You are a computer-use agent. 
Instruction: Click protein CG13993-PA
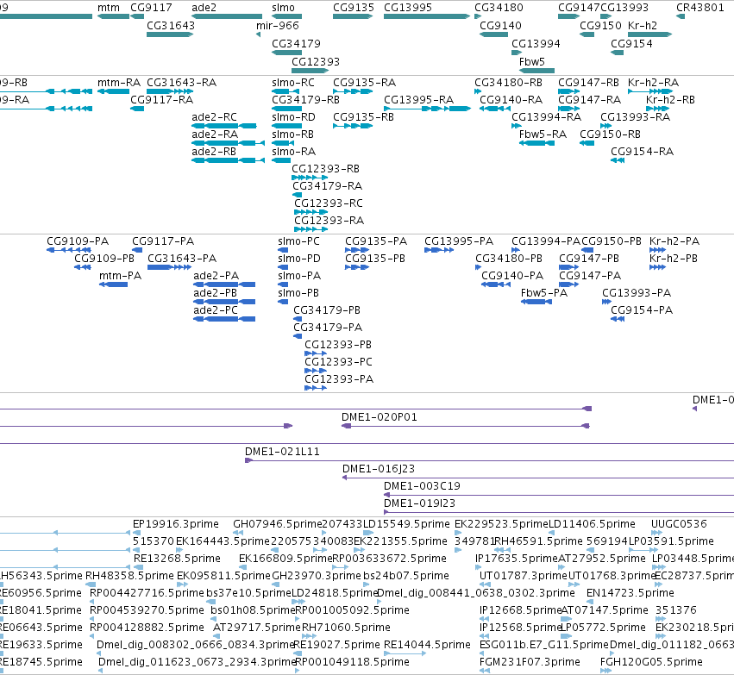(606, 302)
